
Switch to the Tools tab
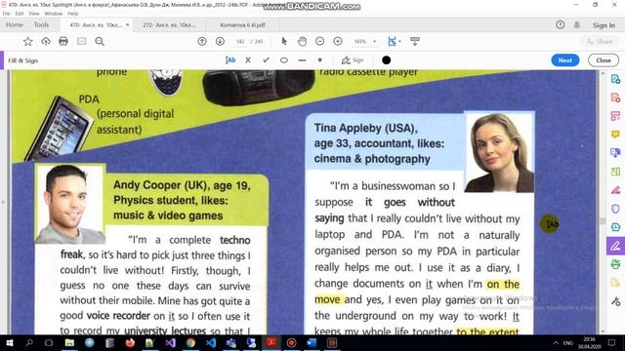[41, 24]
